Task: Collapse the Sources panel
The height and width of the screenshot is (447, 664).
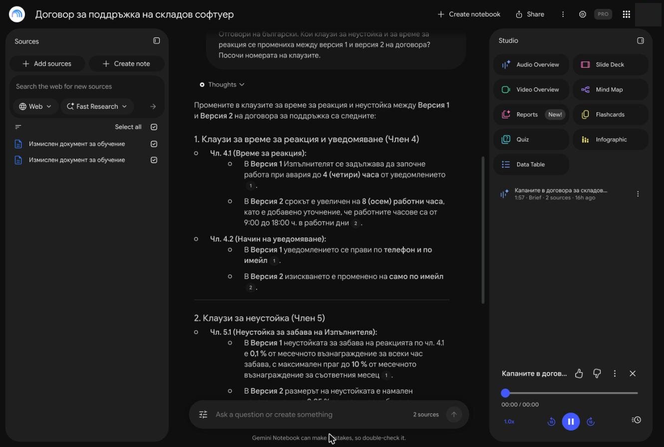Action: pyautogui.click(x=156, y=41)
